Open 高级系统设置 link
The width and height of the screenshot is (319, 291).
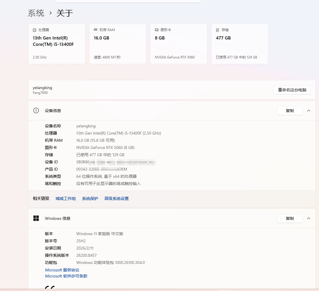pyautogui.click(x=116, y=199)
